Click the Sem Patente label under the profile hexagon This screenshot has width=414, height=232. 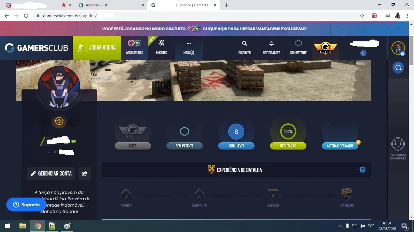[185, 146]
